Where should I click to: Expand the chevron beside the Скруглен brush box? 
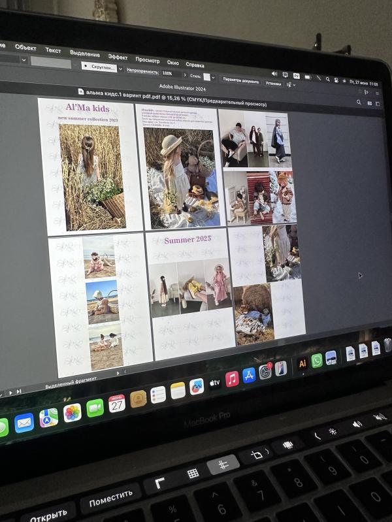[x=120, y=69]
